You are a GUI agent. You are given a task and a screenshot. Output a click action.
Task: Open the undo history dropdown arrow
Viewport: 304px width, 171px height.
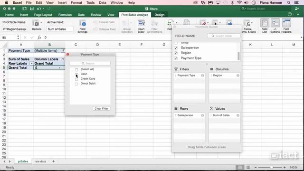click(43, 9)
